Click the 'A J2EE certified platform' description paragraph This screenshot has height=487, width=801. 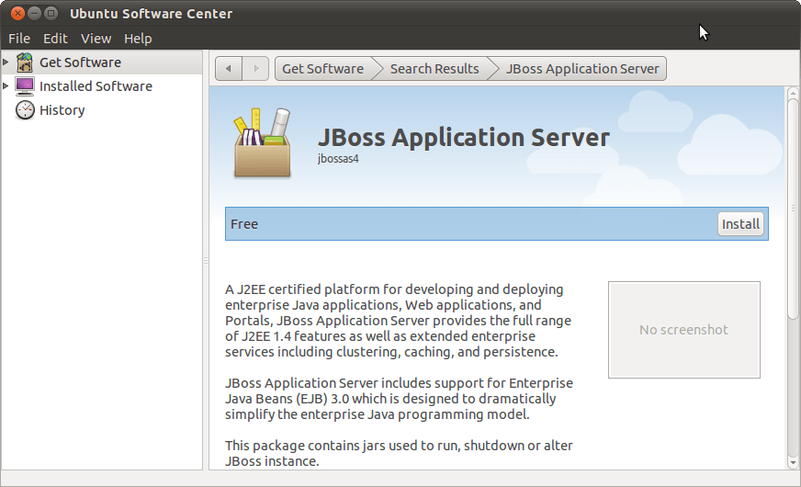pyautogui.click(x=399, y=321)
